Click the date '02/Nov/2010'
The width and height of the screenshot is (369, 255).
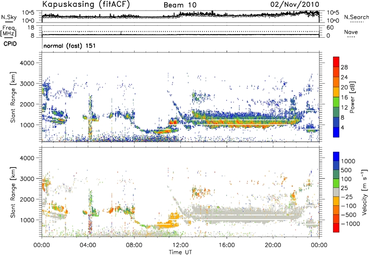tap(295, 4)
